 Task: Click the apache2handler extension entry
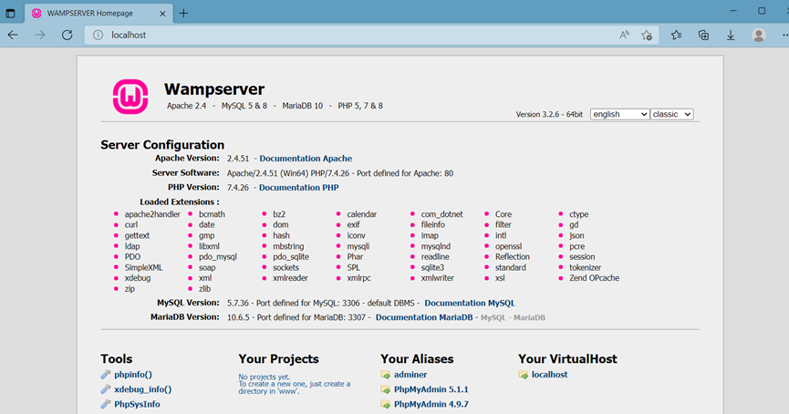[152, 214]
